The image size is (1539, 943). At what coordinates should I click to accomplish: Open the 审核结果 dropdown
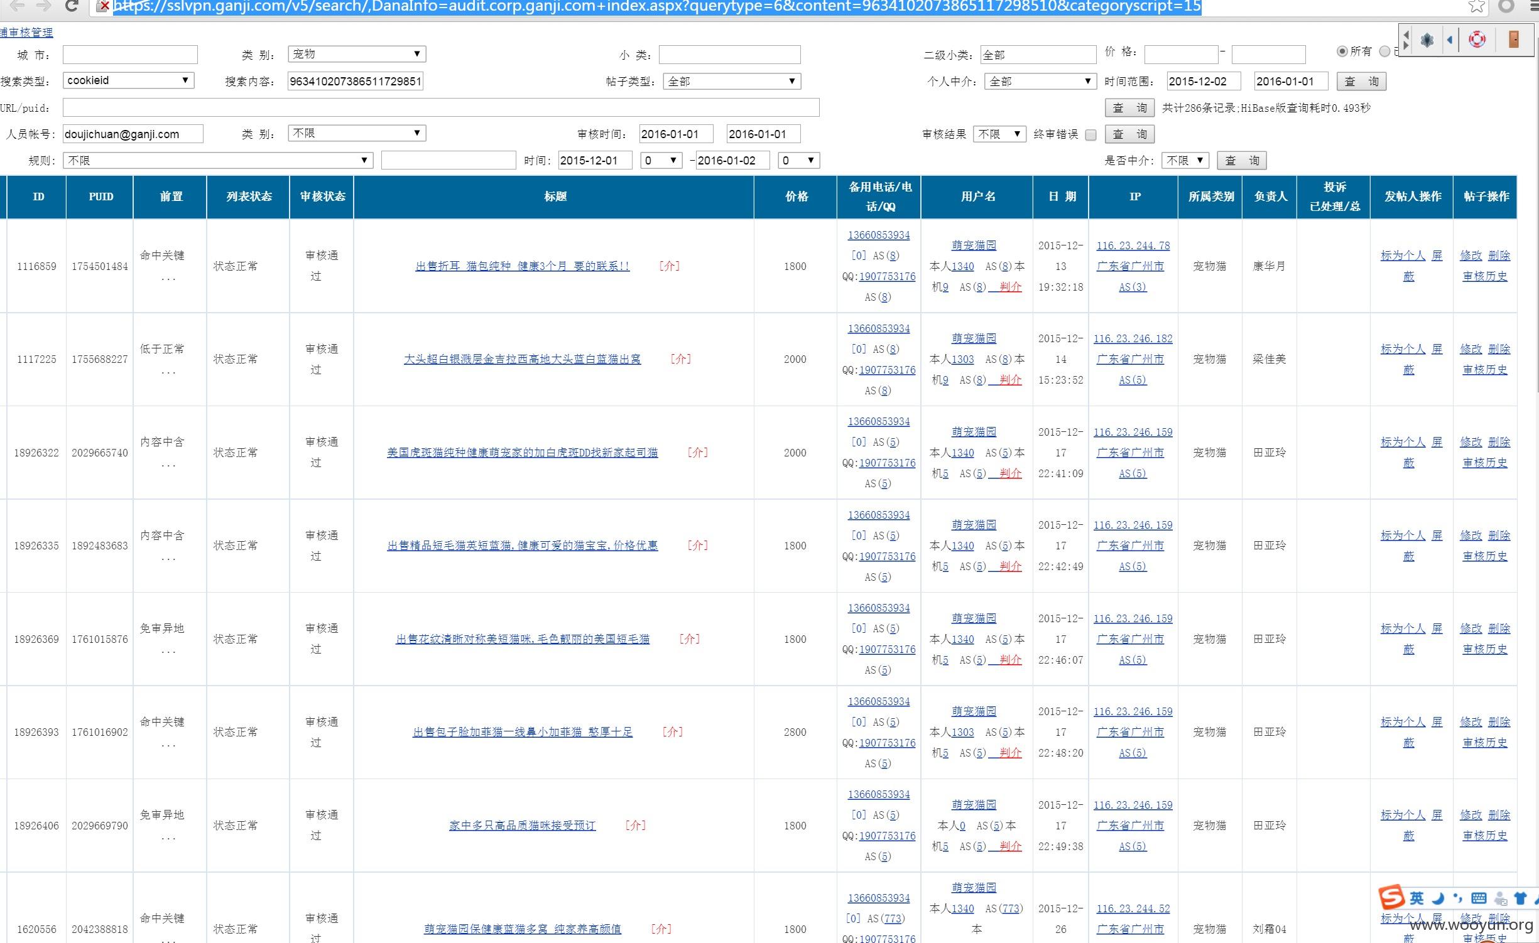[1000, 134]
